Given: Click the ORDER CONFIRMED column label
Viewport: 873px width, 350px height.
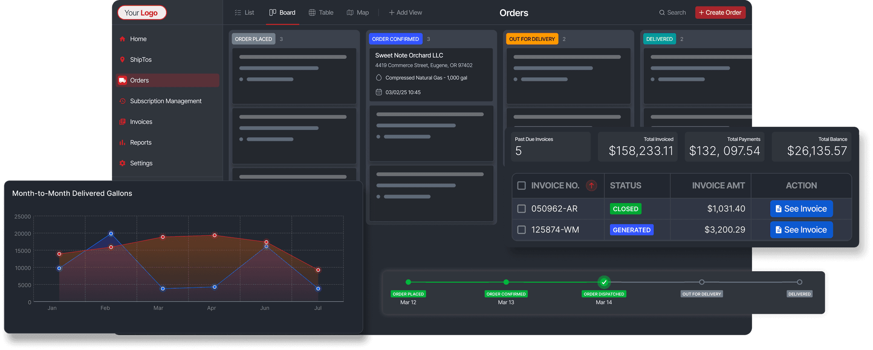Looking at the screenshot, I should click(x=396, y=39).
